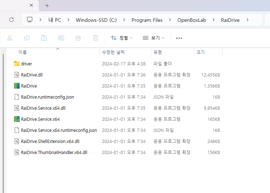The image size is (270, 193).
Task: Click the 156KB size value
Action: coord(214,153)
